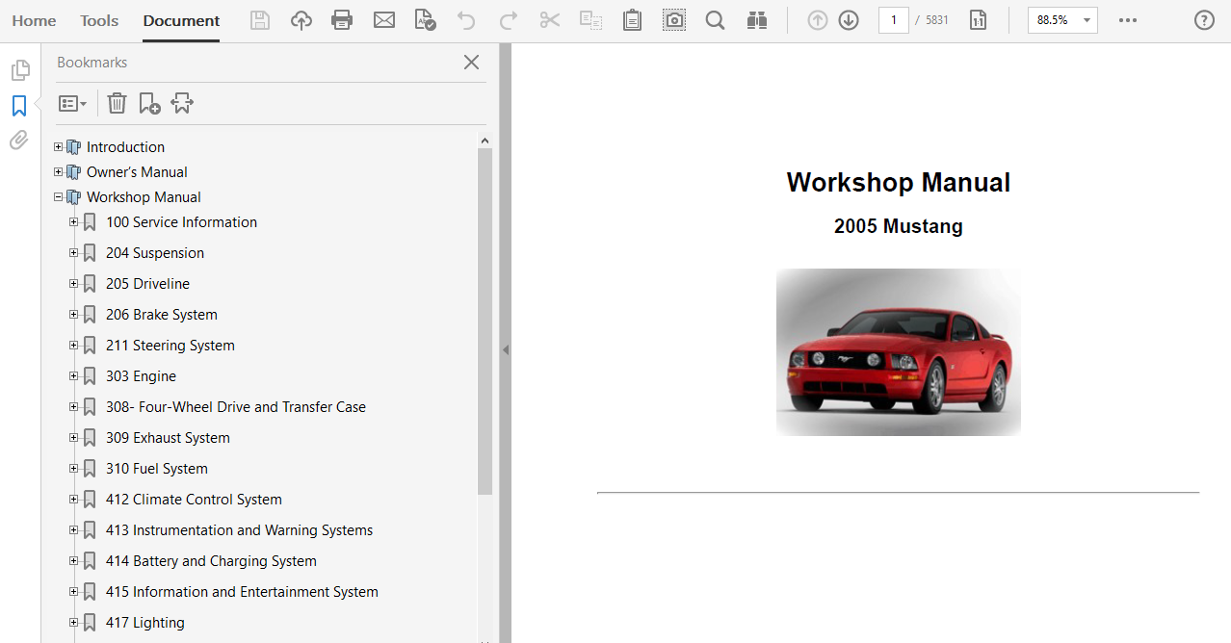Click the Take a snapshot camera icon

coord(674,20)
